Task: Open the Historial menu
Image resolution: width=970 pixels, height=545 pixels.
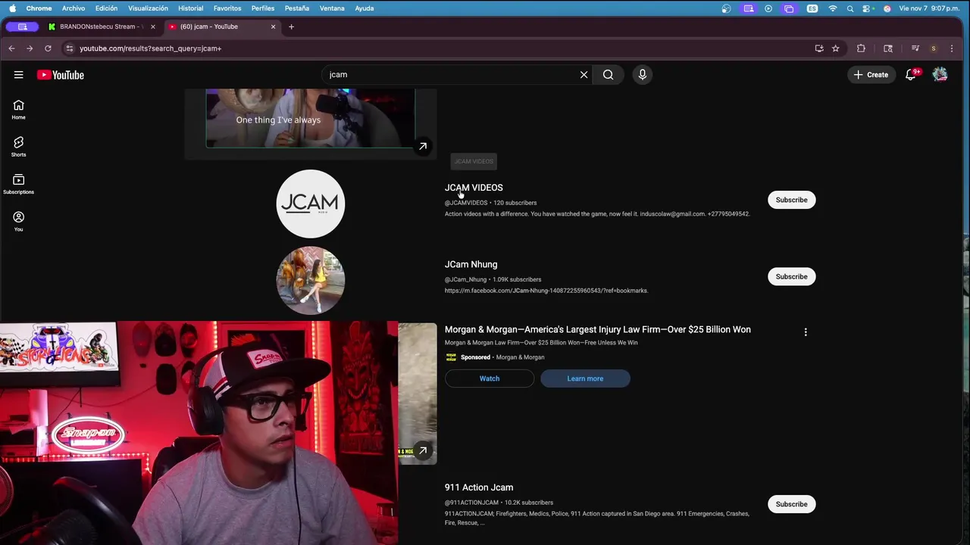Action: 190,8
